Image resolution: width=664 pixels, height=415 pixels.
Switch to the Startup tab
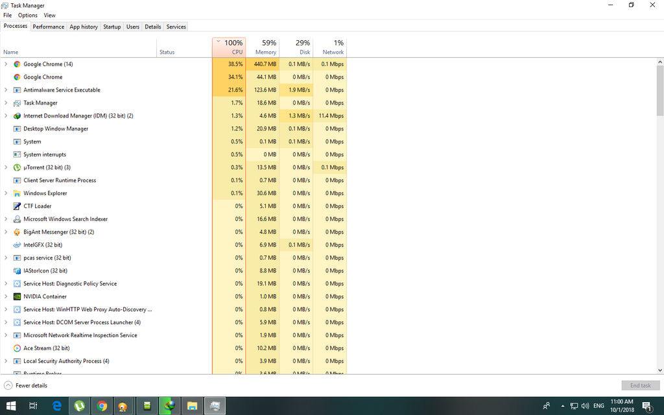pos(112,27)
